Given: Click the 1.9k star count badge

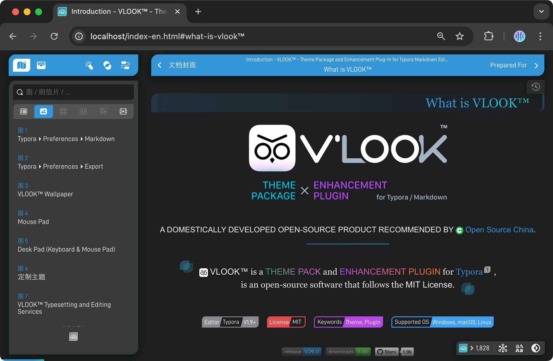Looking at the screenshot, I should 407,352.
